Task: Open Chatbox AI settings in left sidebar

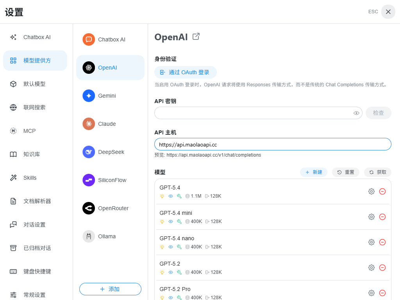Action: tap(35, 37)
